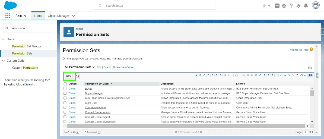The width and height of the screenshot is (324, 139).
Task: Open the All Permission Sets view dropdown
Action: coord(80,67)
